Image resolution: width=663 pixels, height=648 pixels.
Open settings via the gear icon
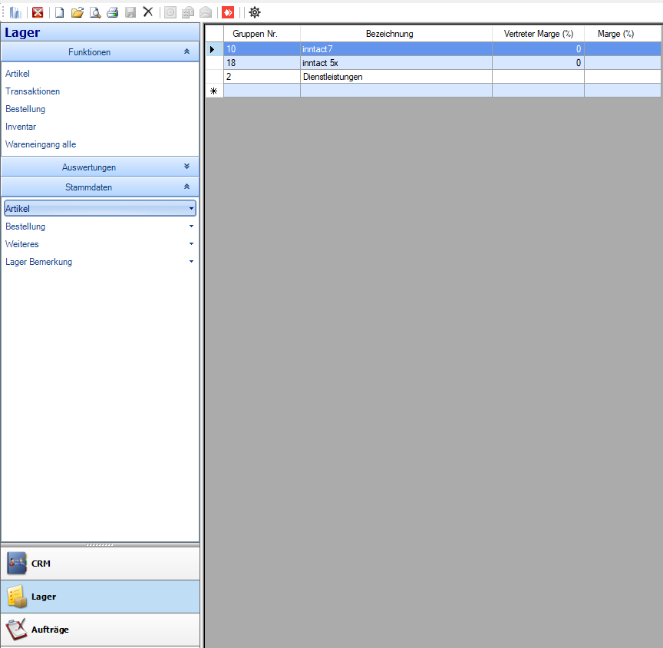click(x=255, y=12)
